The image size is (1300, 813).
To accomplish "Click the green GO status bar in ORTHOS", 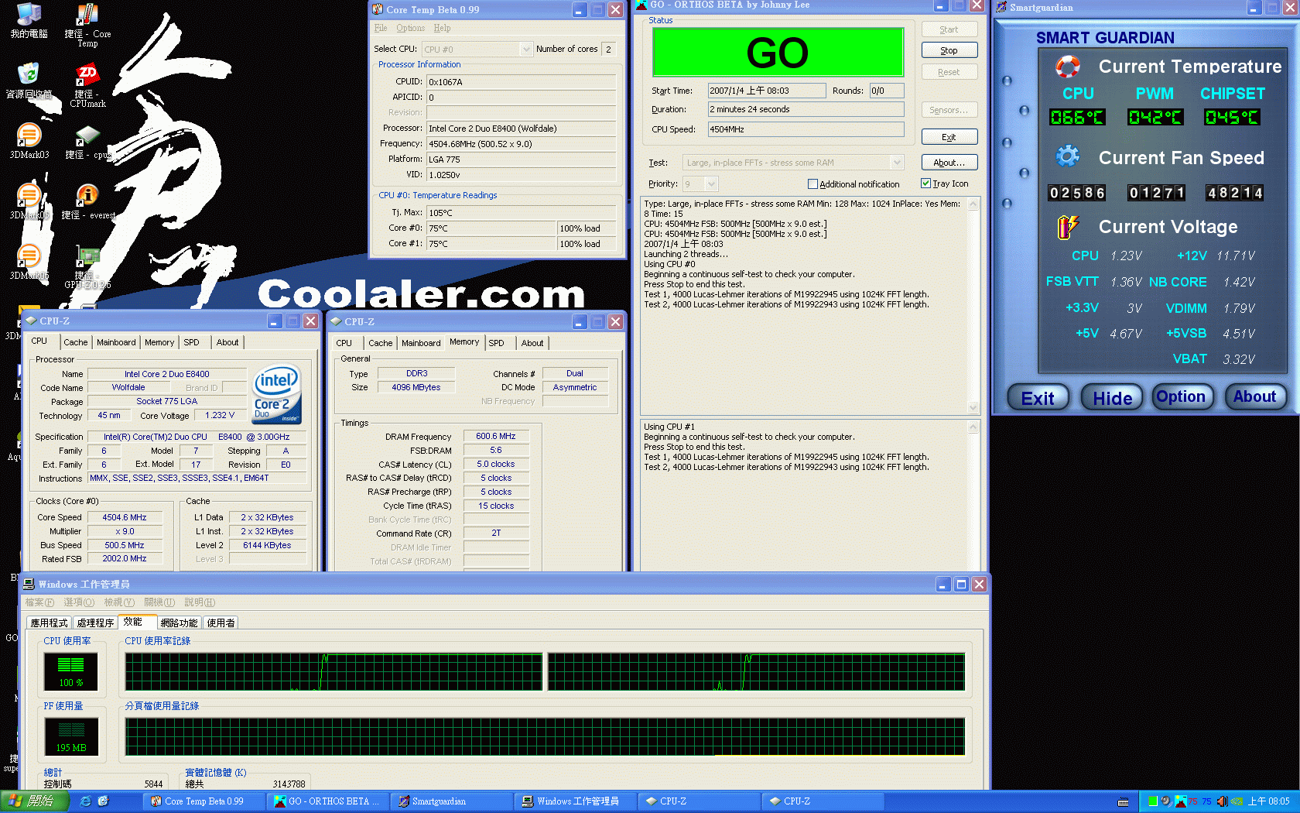I will coord(778,52).
